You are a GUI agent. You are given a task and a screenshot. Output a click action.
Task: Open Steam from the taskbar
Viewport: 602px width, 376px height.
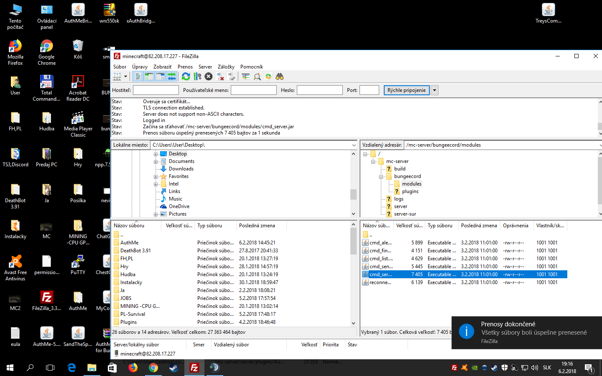173,368
